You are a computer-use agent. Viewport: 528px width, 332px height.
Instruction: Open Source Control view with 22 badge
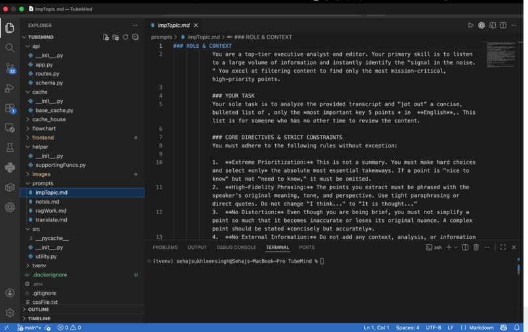pos(10,68)
